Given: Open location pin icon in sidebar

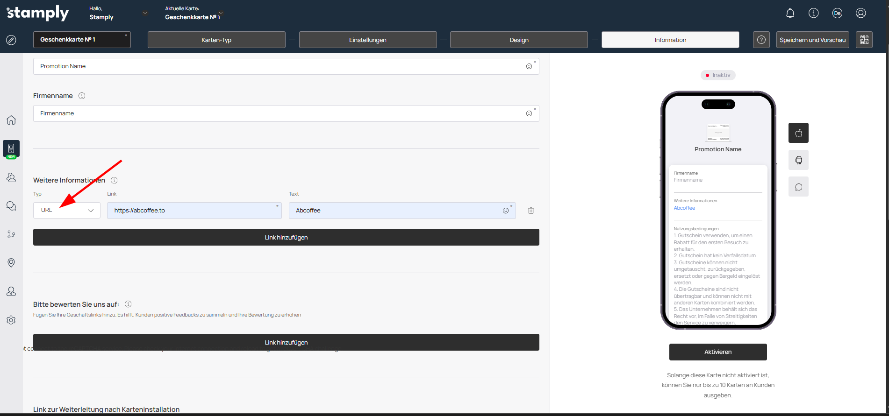Looking at the screenshot, I should (x=11, y=263).
